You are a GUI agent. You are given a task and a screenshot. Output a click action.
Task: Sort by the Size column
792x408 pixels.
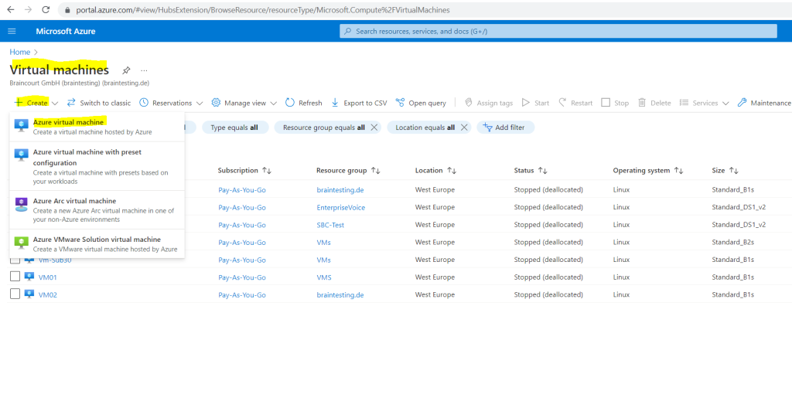click(725, 171)
